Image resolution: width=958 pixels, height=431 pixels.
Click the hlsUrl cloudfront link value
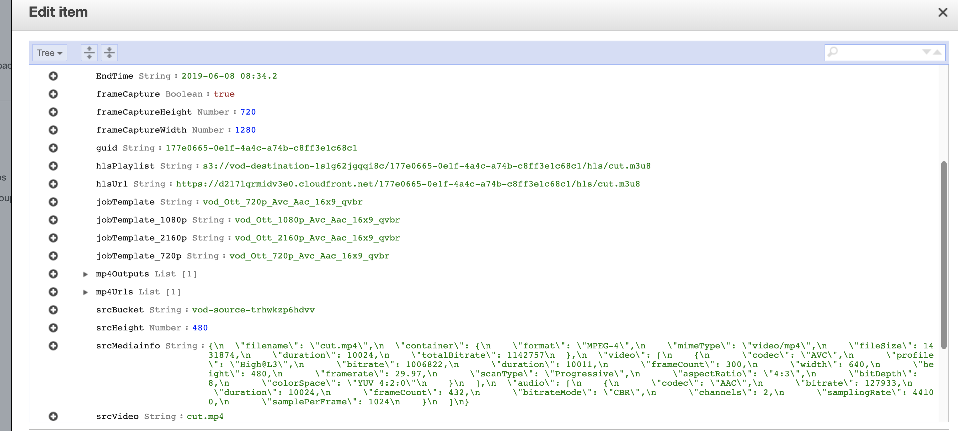click(408, 184)
